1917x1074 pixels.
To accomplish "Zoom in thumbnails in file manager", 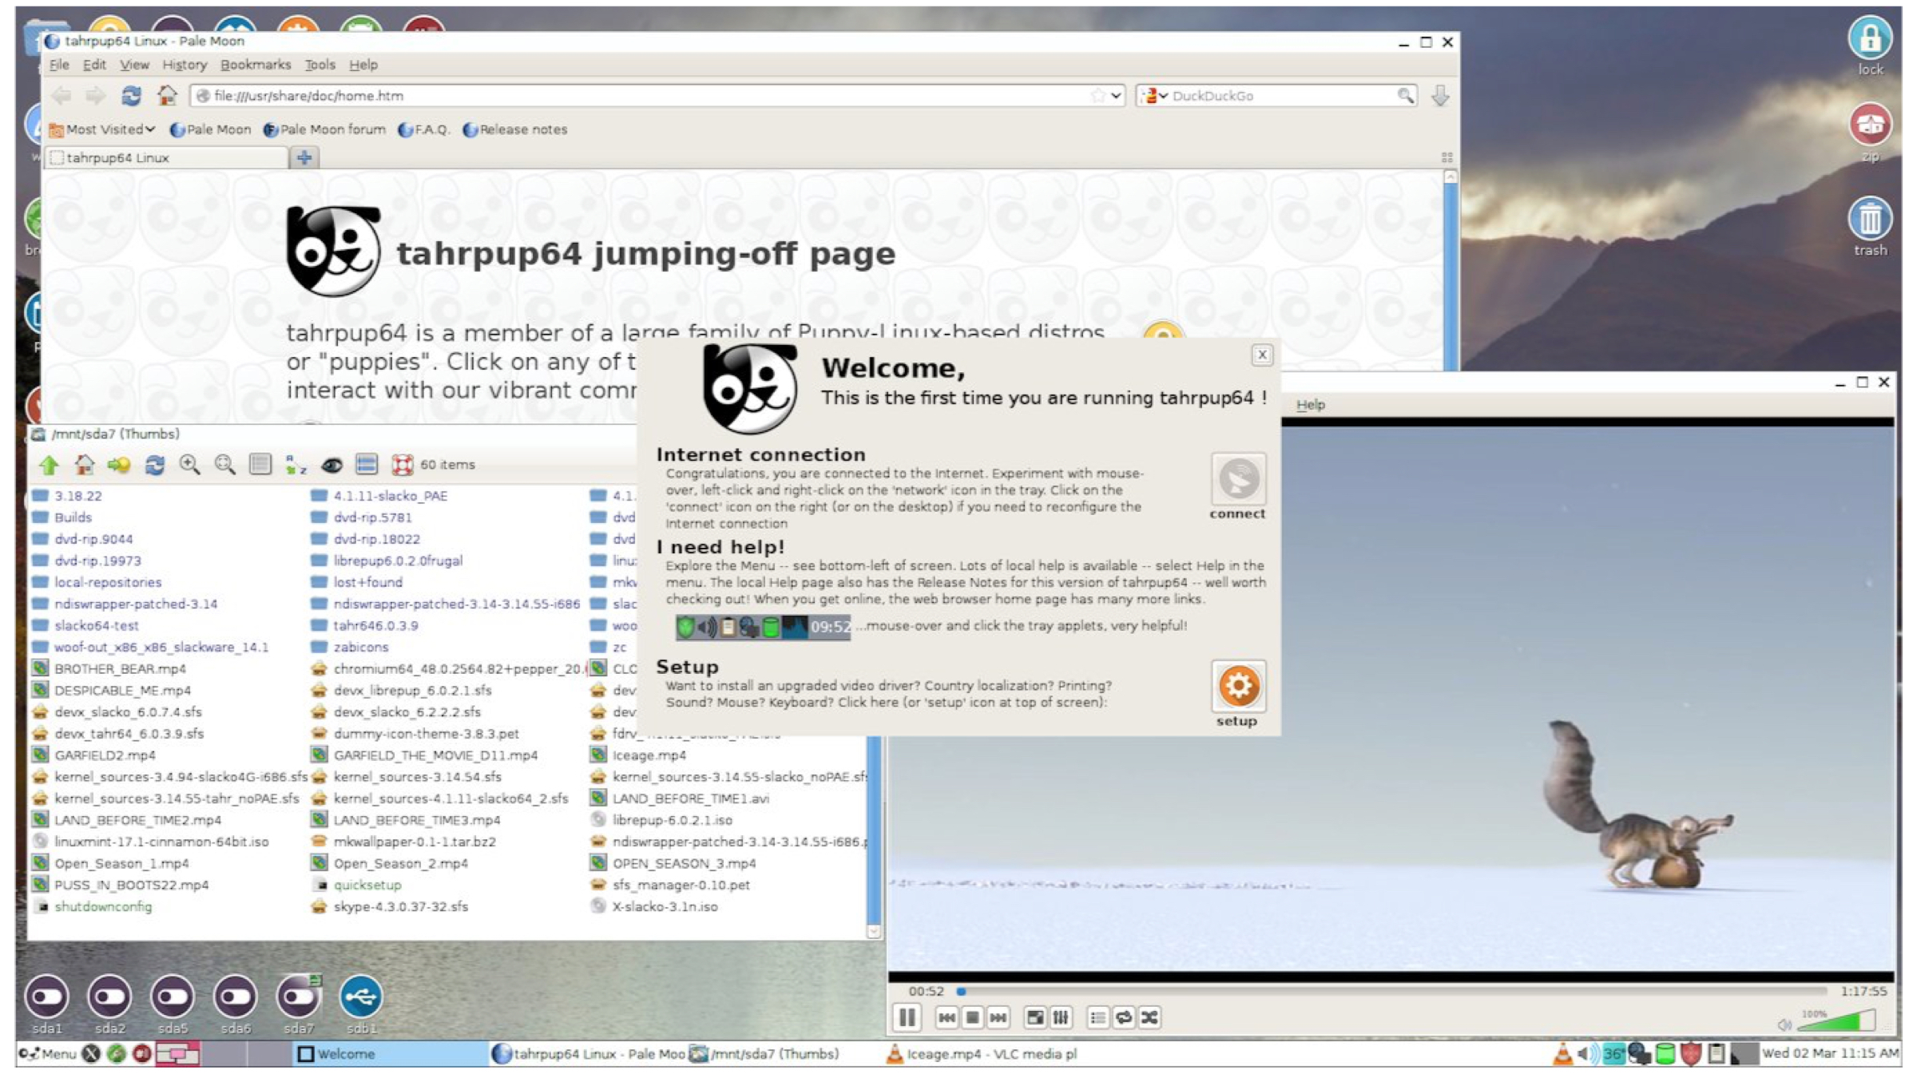I will coord(190,465).
